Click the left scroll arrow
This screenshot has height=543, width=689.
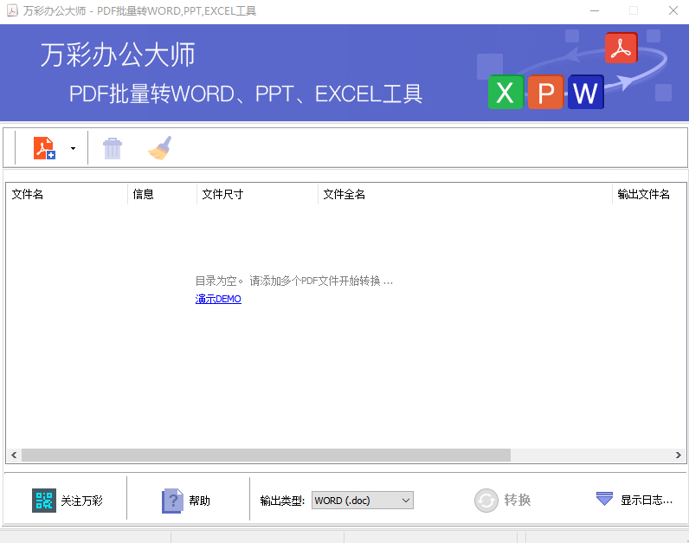(14, 455)
